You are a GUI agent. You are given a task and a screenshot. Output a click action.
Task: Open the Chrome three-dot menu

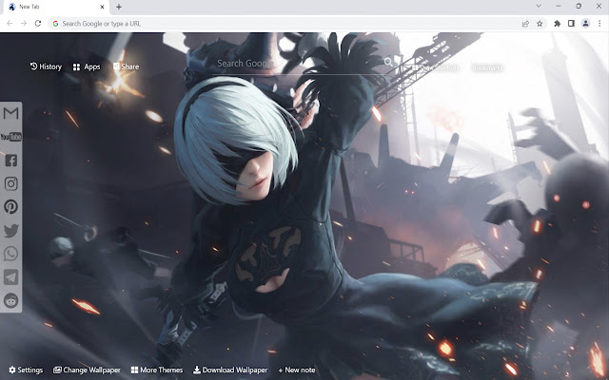(x=599, y=24)
